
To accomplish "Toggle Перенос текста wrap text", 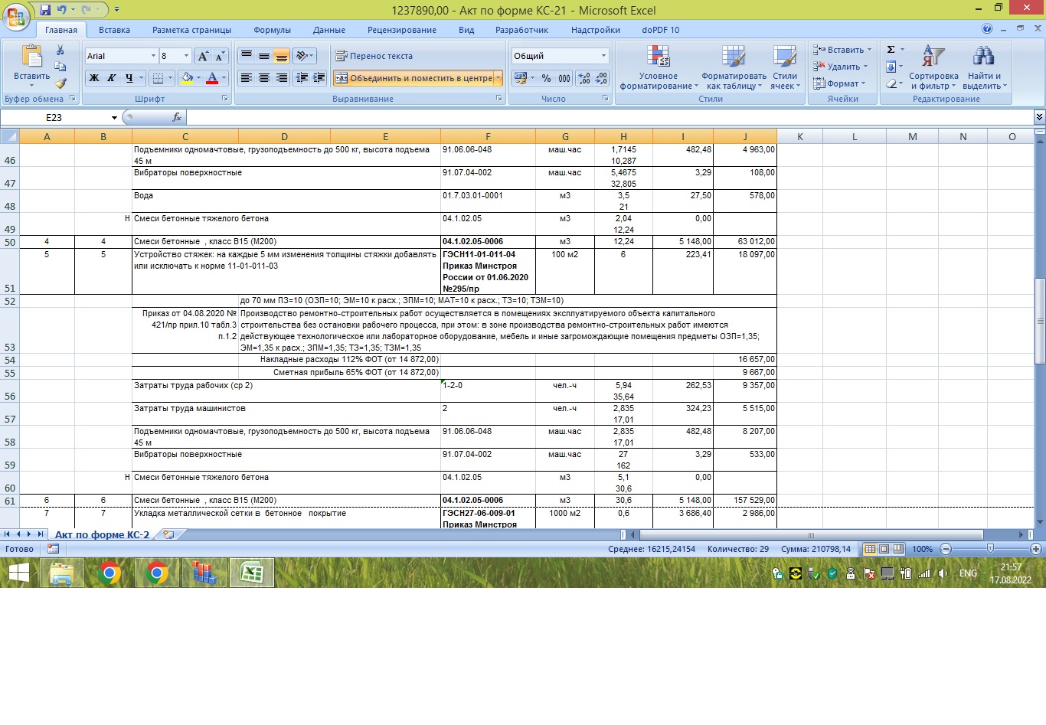I will (374, 56).
